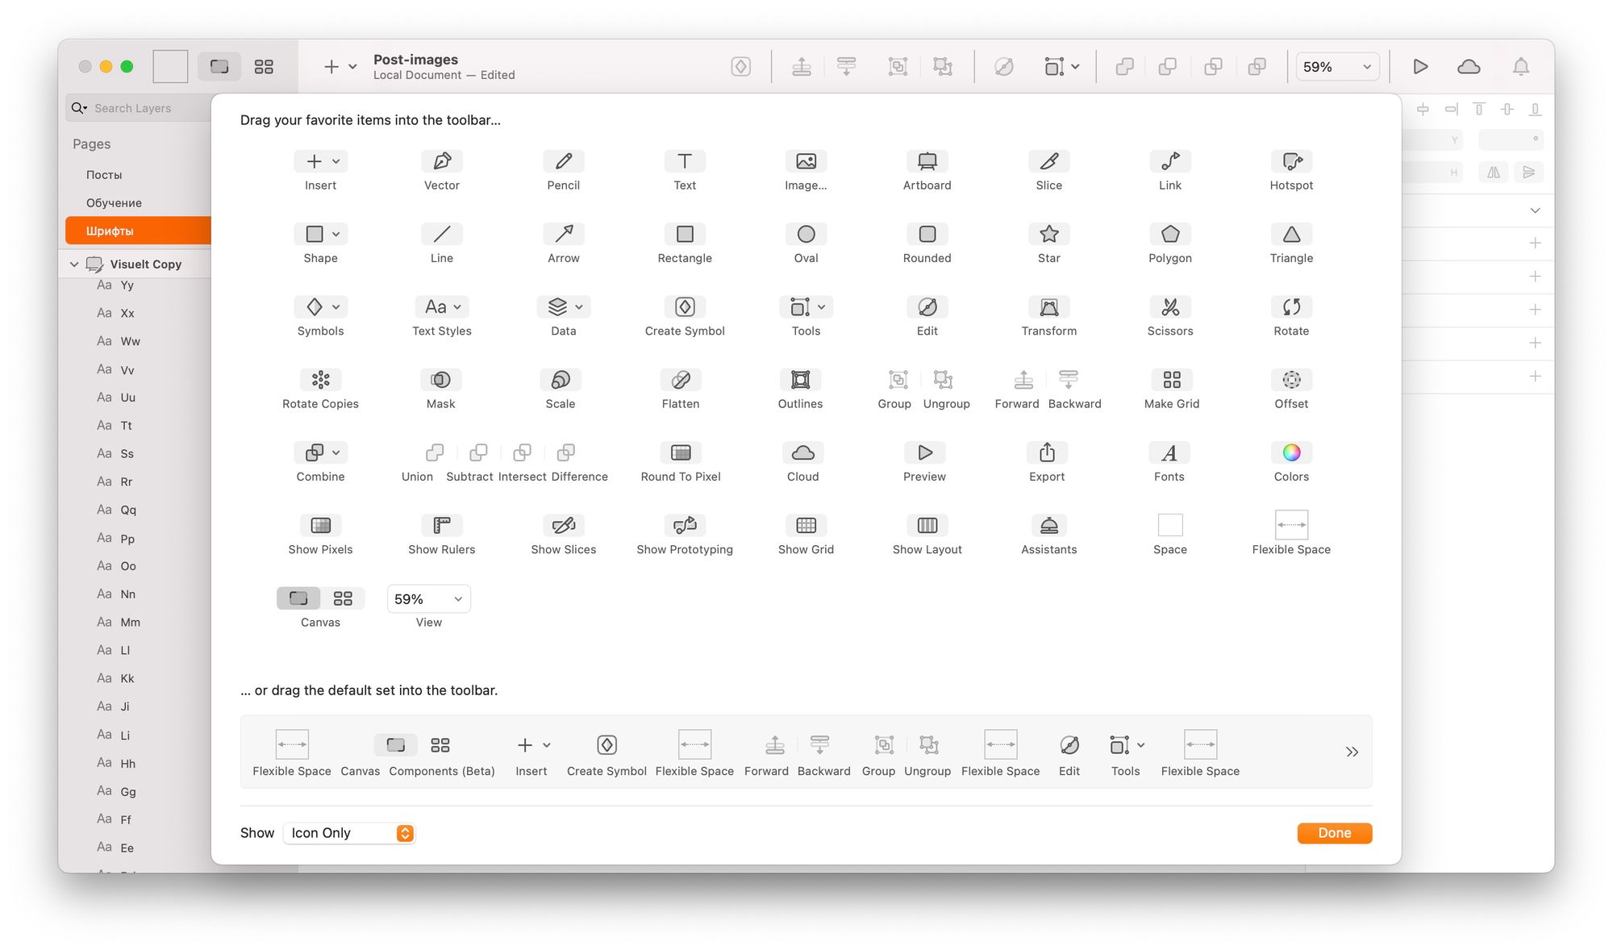Viewport: 1613px width, 950px height.
Task: Click the Colors wheel icon
Action: point(1291,452)
